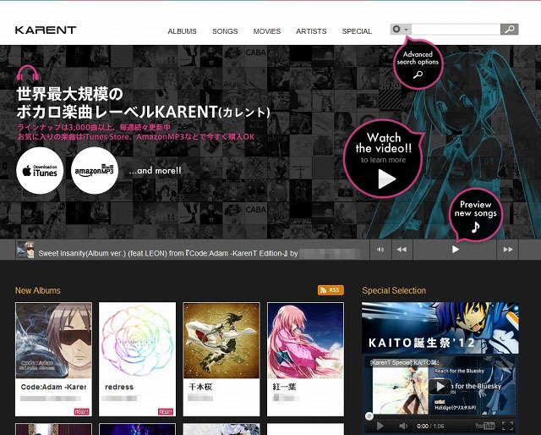
Task: Click the magnifier search button
Action: (x=509, y=30)
